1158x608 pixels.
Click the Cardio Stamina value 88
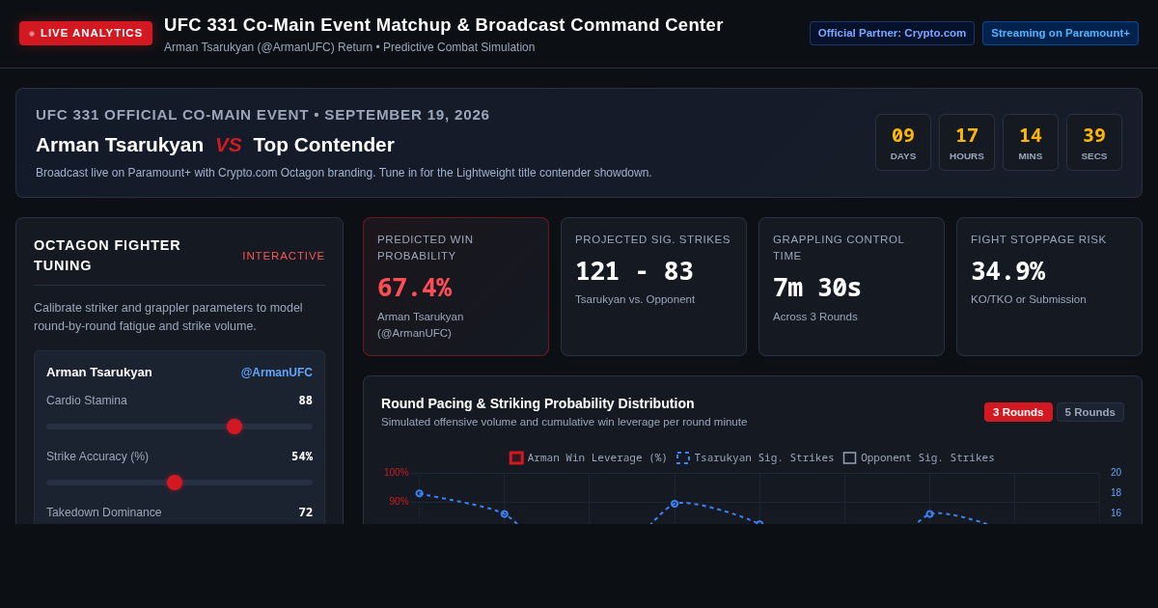pyautogui.click(x=305, y=401)
